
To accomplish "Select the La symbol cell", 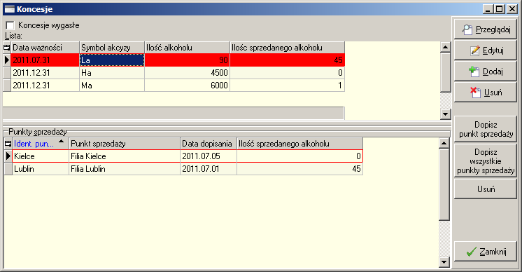I will coord(112,60).
